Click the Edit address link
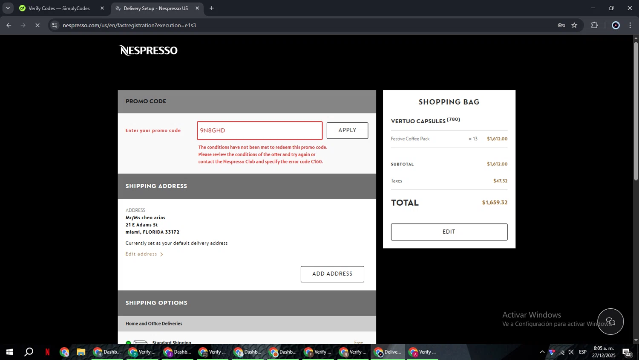 [x=141, y=254]
